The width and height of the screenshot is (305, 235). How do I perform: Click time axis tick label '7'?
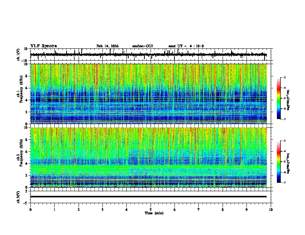coord(199,210)
